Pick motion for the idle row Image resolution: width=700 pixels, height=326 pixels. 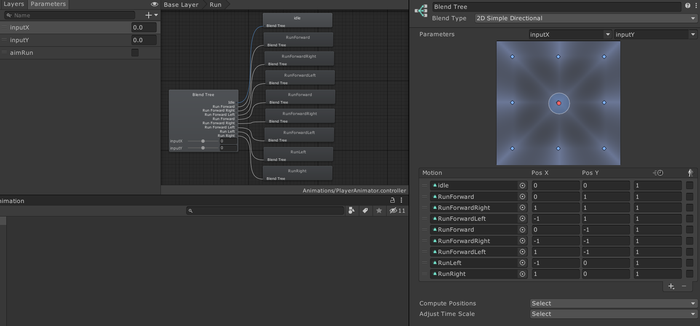(x=522, y=185)
